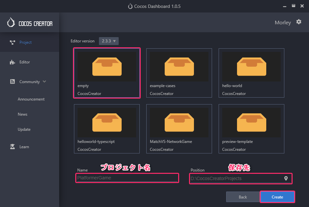The height and width of the screenshot is (207, 309).
Task: Open the Editor section
Action: [25, 62]
